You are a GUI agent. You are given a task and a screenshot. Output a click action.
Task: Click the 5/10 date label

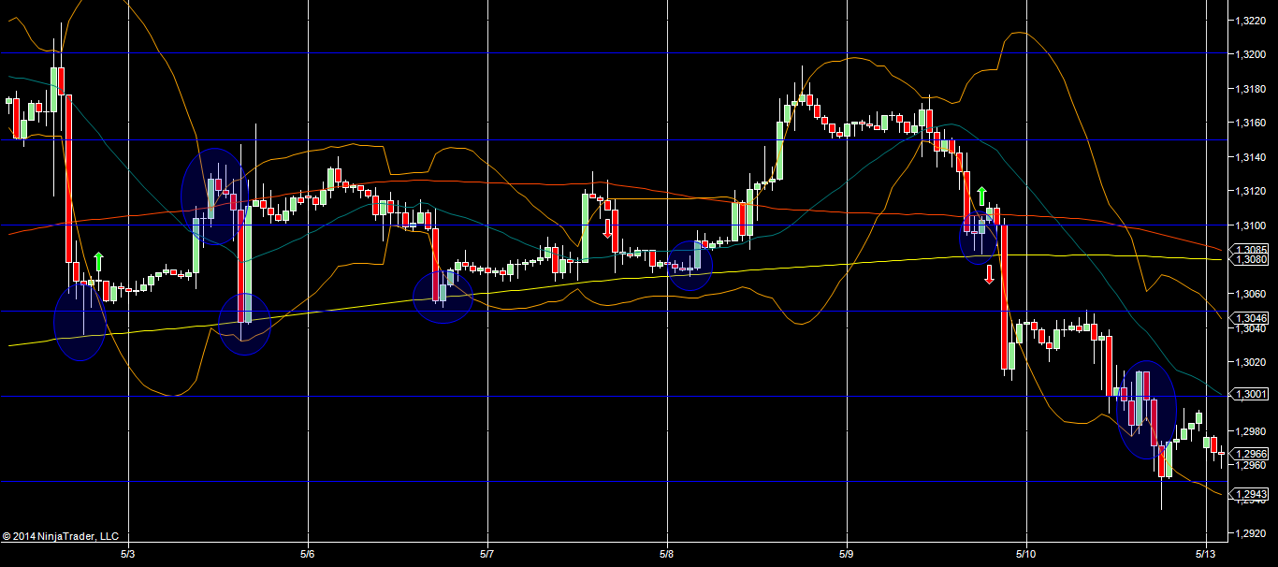point(1026,555)
